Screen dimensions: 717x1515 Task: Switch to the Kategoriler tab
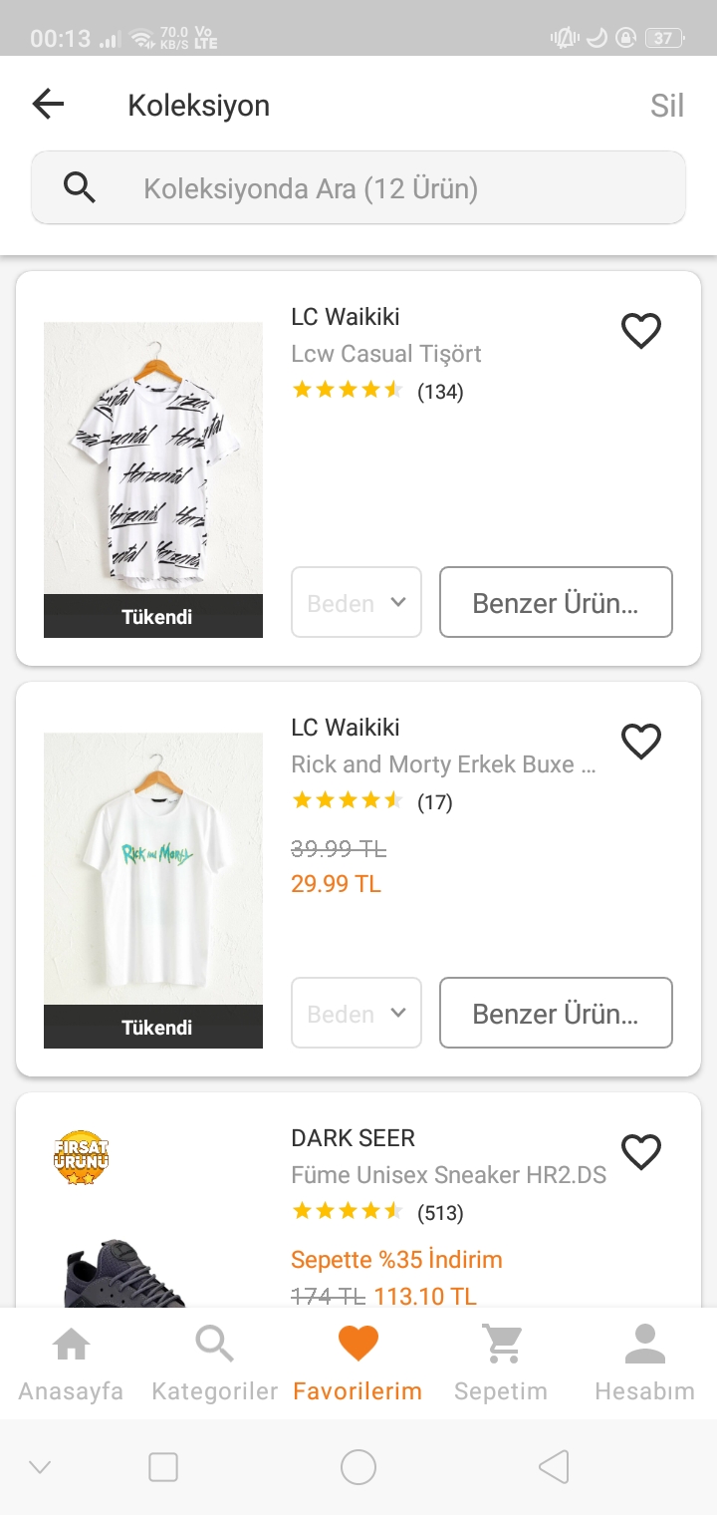point(214,1363)
